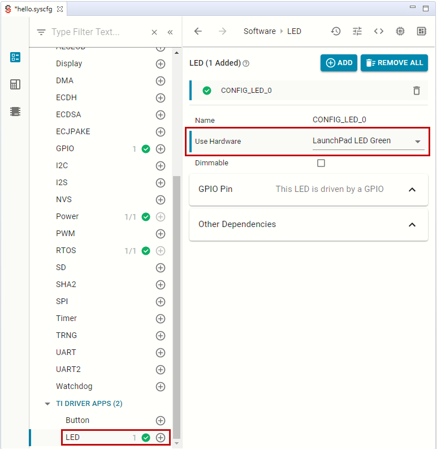
Task: Open the history icon in the toolbar
Action: coord(336,31)
